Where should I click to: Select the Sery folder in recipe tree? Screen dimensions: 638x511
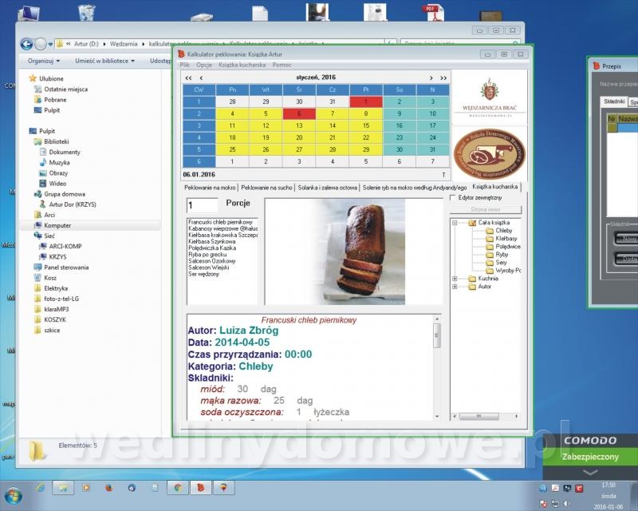pos(496,263)
